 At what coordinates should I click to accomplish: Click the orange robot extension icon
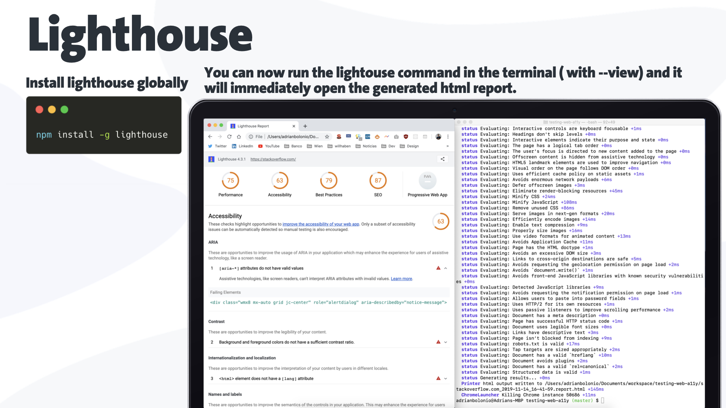(377, 137)
